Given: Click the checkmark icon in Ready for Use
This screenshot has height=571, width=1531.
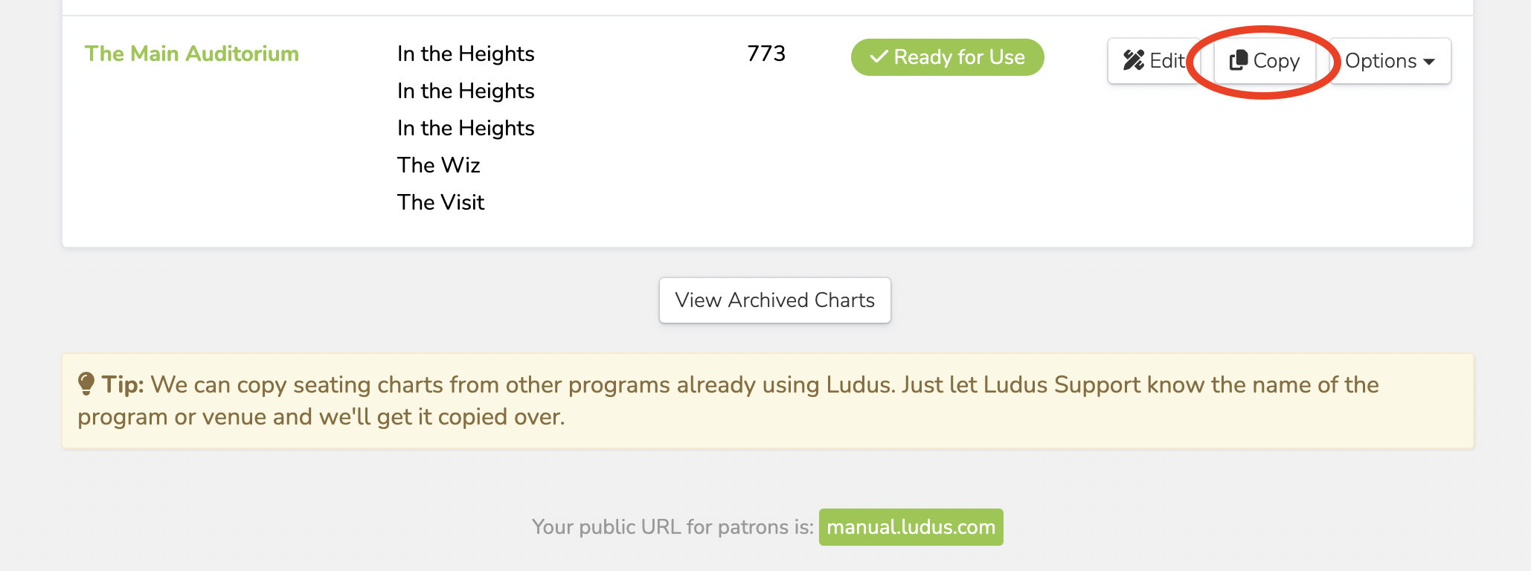Looking at the screenshot, I should pyautogui.click(x=879, y=57).
